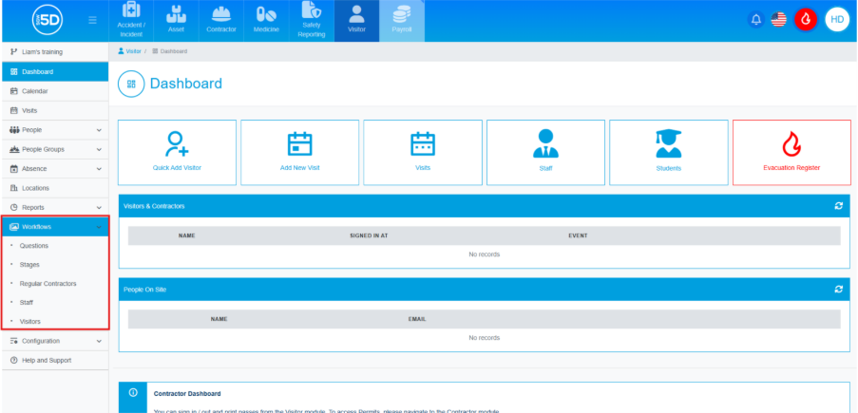Open Calendar from the sidebar
This screenshot has width=858, height=413.
pos(35,91)
